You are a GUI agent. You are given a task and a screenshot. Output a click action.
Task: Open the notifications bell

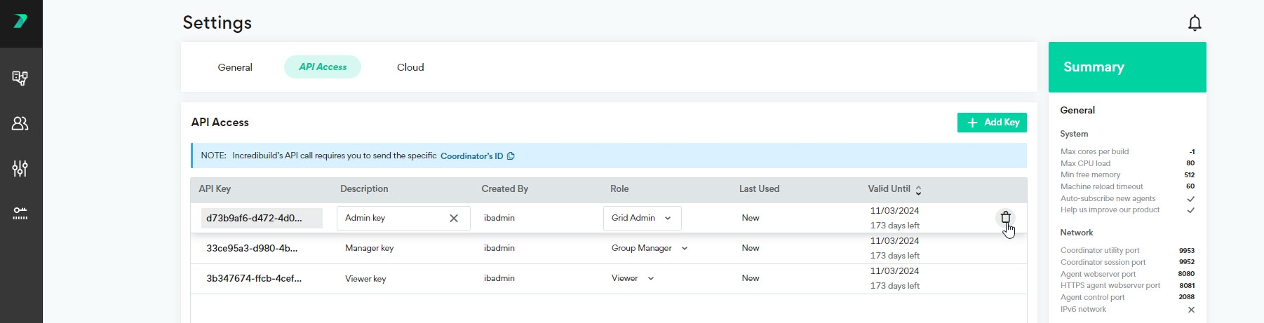[x=1195, y=23]
